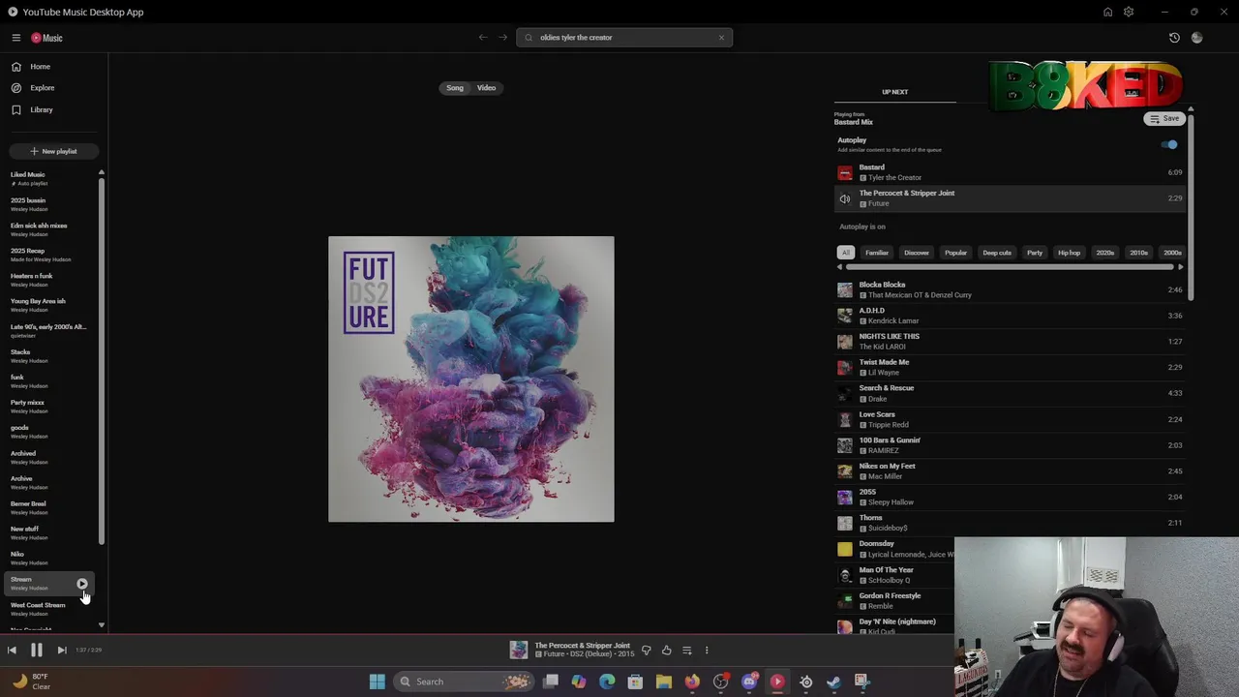This screenshot has height=697, width=1239.
Task: Open the Liked Music playlist
Action: coord(50,178)
